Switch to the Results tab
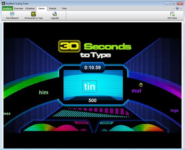This screenshot has height=150, width=185. pos(53,9)
